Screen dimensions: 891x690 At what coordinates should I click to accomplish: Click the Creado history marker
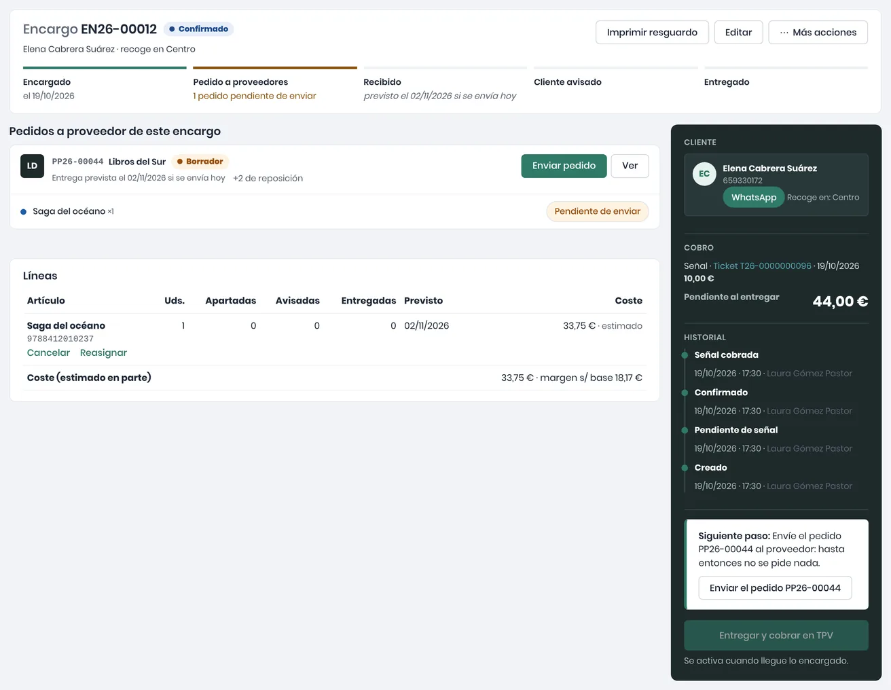pyautogui.click(x=685, y=468)
